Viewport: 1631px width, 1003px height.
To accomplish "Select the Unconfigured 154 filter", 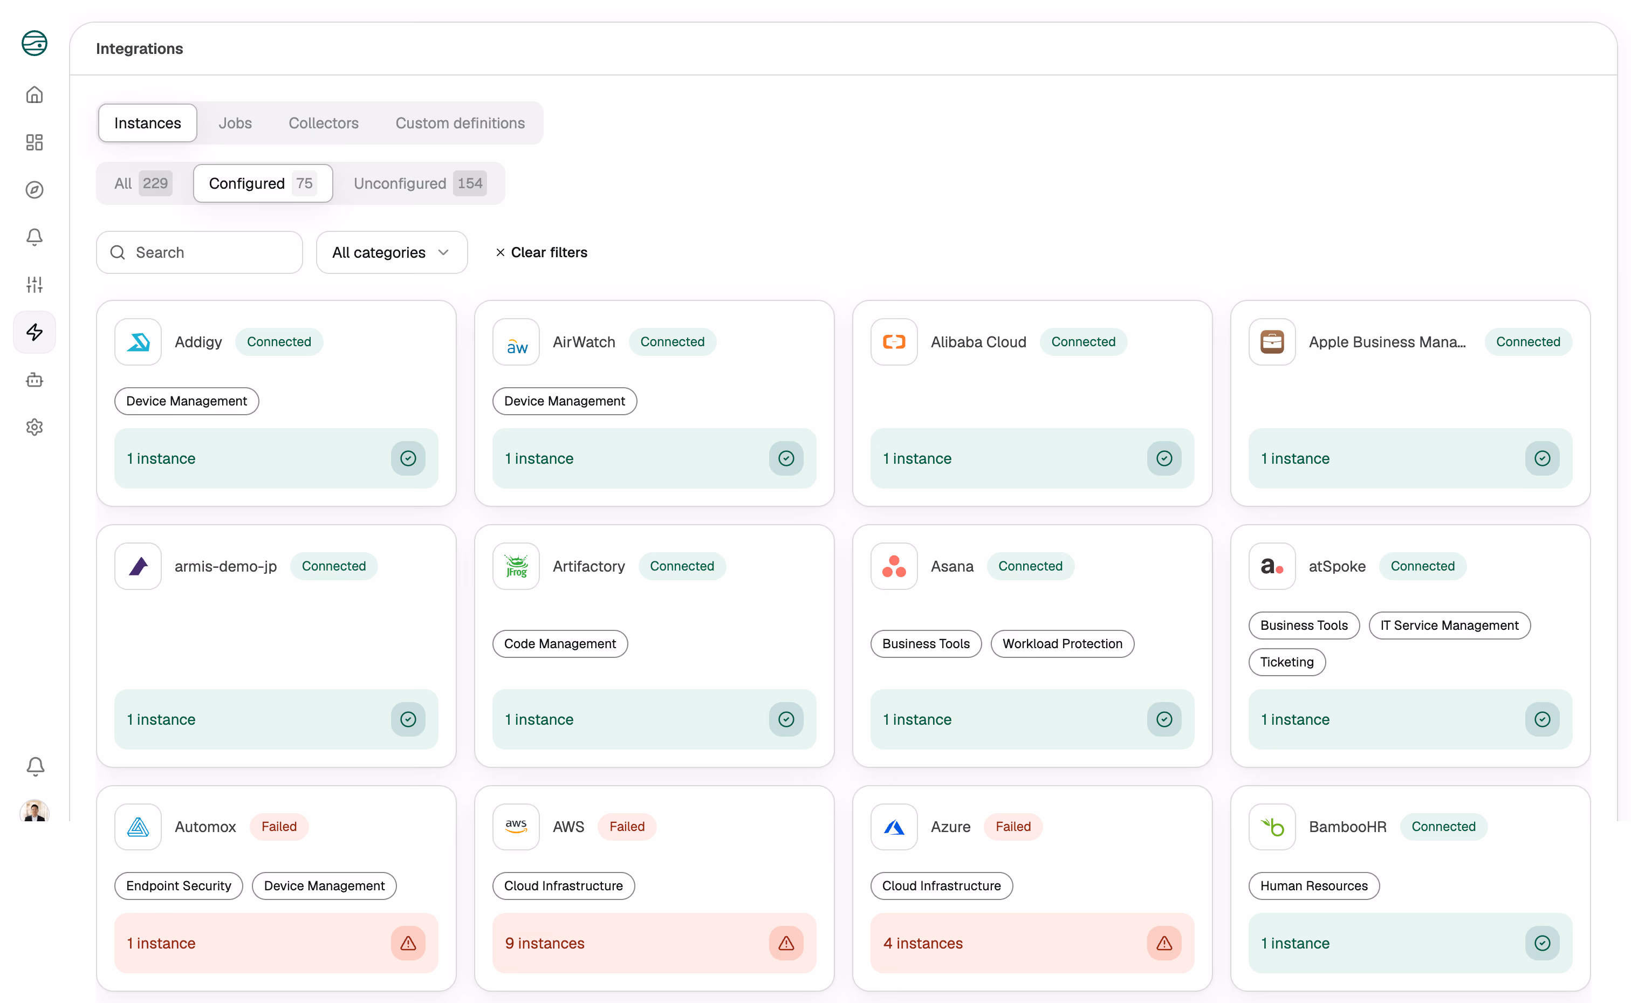I will [420, 183].
